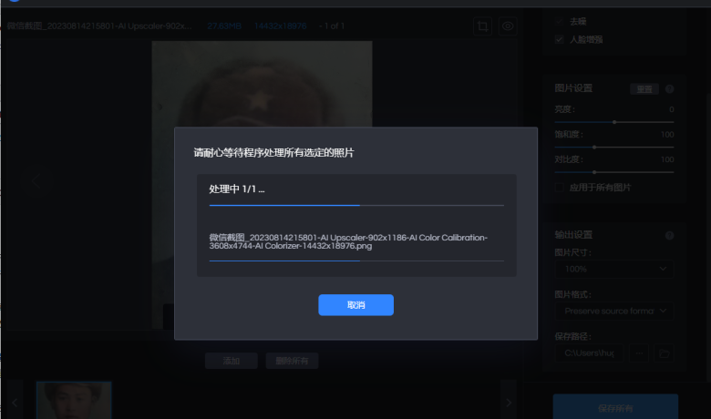
Task: Go to previous filmstrip page arrow
Action: tap(15, 403)
